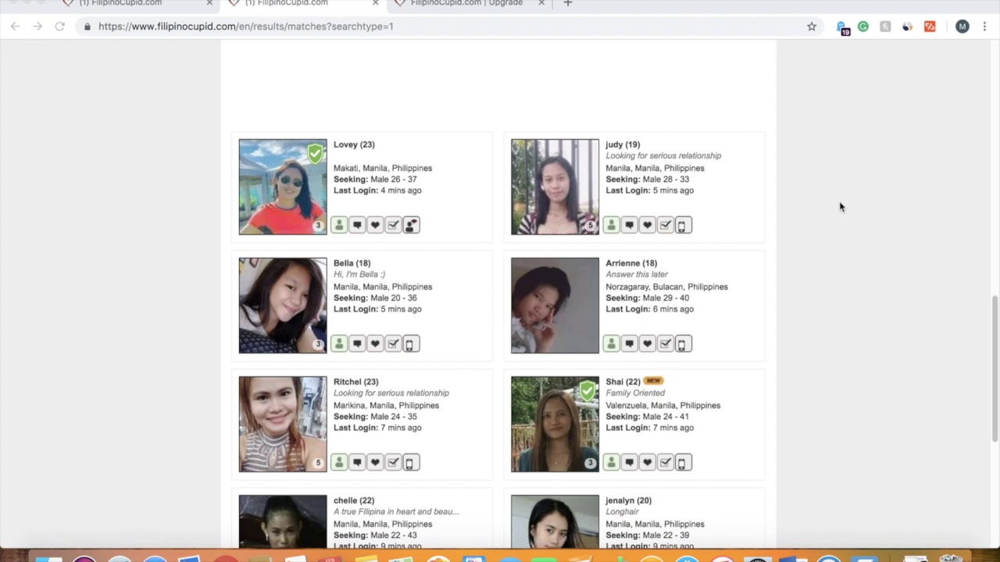Open Ritchel (23) profile name link
The height and width of the screenshot is (562, 1000).
(x=355, y=382)
